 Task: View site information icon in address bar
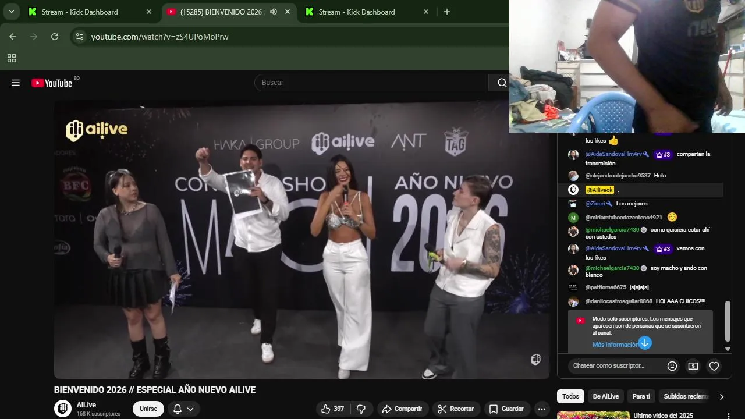tap(80, 37)
